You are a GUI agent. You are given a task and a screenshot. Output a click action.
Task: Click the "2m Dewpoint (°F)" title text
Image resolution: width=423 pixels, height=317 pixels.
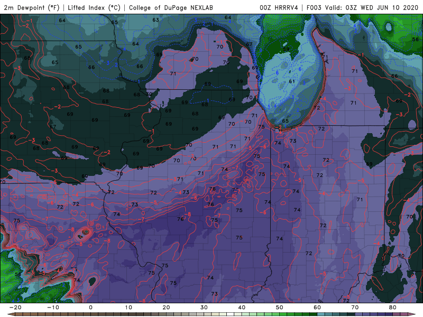tap(32, 8)
